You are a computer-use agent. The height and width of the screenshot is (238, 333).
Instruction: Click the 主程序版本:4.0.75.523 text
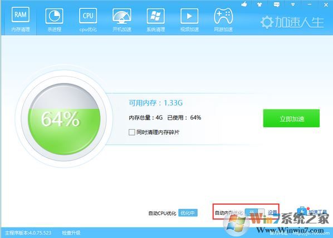(28, 233)
